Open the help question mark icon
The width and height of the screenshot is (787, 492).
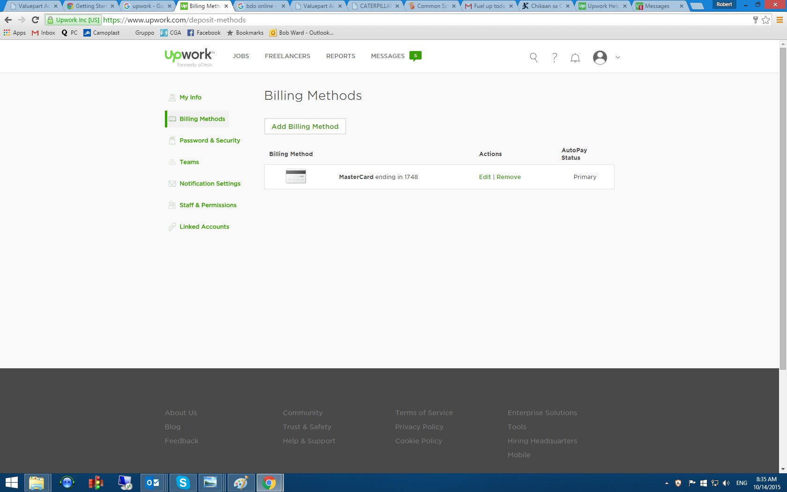click(554, 57)
